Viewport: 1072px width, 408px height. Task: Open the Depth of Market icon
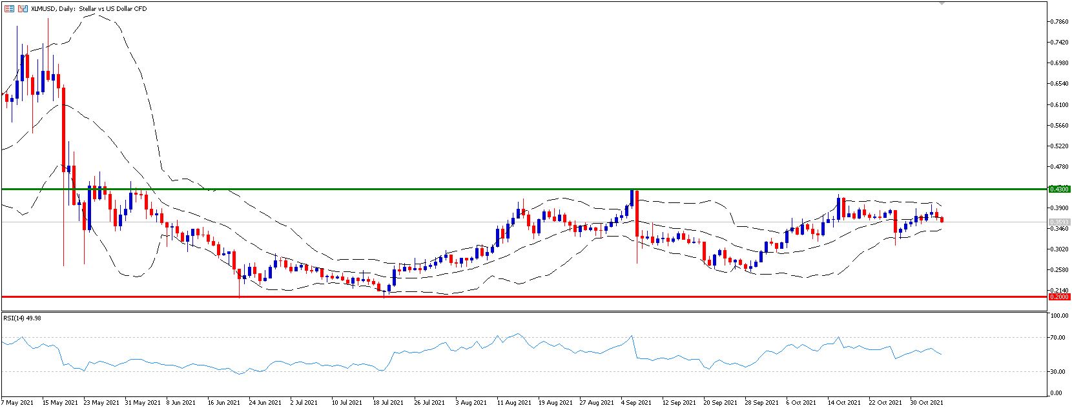point(9,9)
